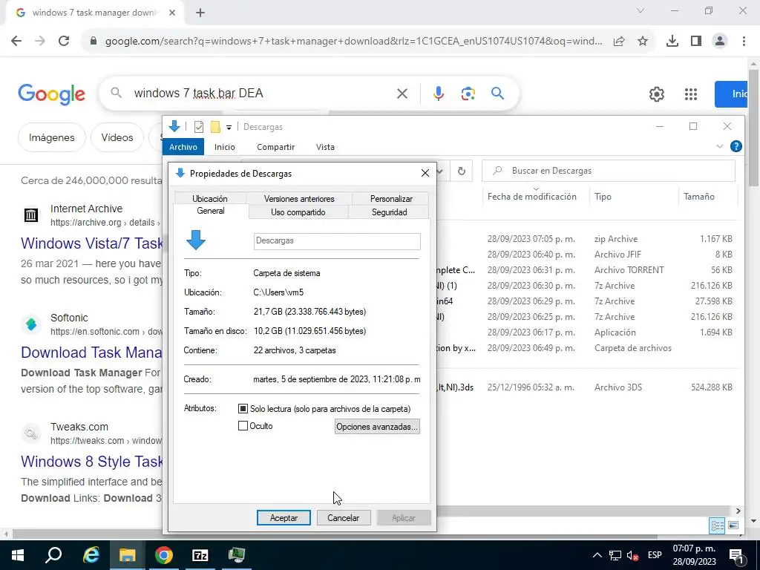Sort by Fecha de modificación column

pyautogui.click(x=531, y=196)
